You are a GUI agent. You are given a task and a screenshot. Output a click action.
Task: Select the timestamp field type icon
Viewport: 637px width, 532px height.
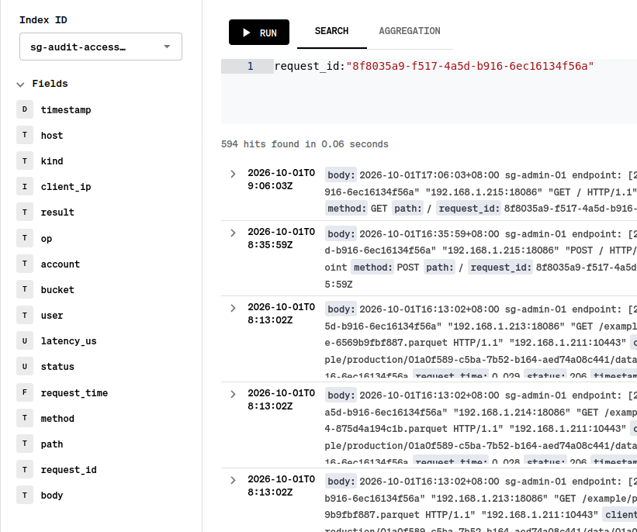25,109
